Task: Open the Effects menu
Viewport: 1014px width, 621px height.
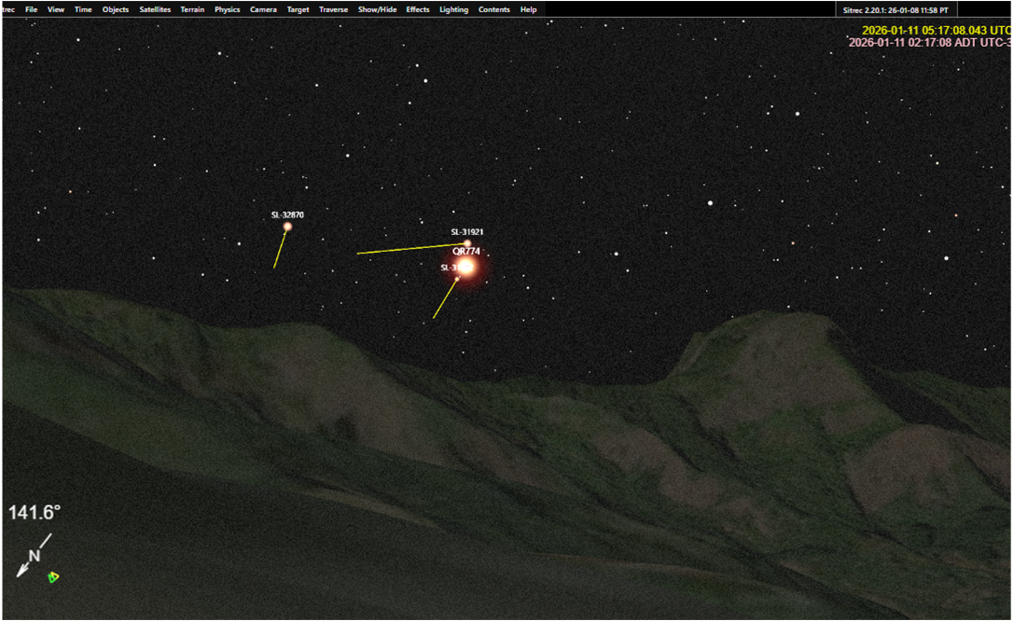Action: point(418,9)
